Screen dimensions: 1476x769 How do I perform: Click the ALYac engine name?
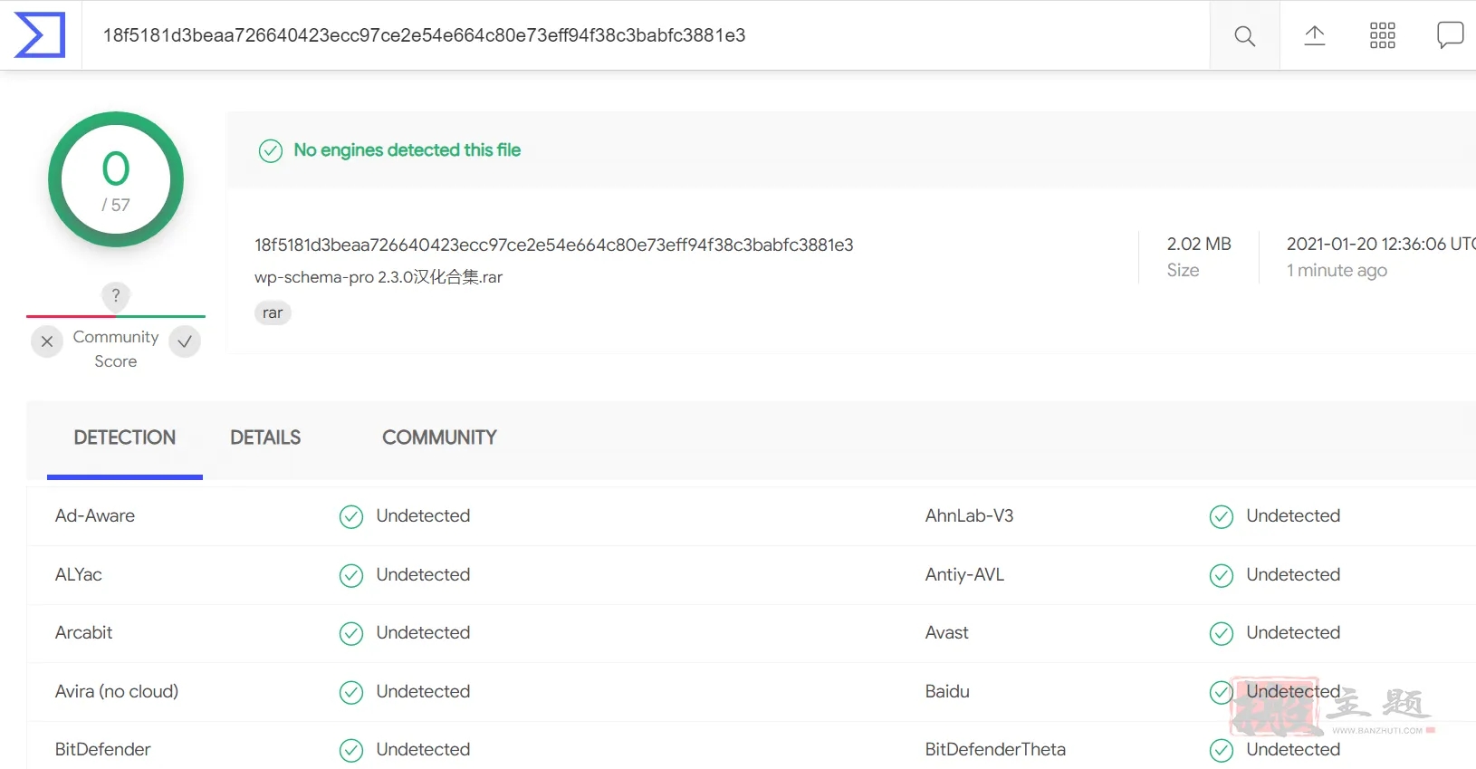pyautogui.click(x=79, y=574)
